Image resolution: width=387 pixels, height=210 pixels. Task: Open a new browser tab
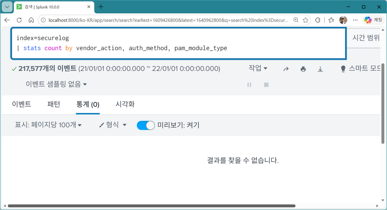click(x=101, y=7)
